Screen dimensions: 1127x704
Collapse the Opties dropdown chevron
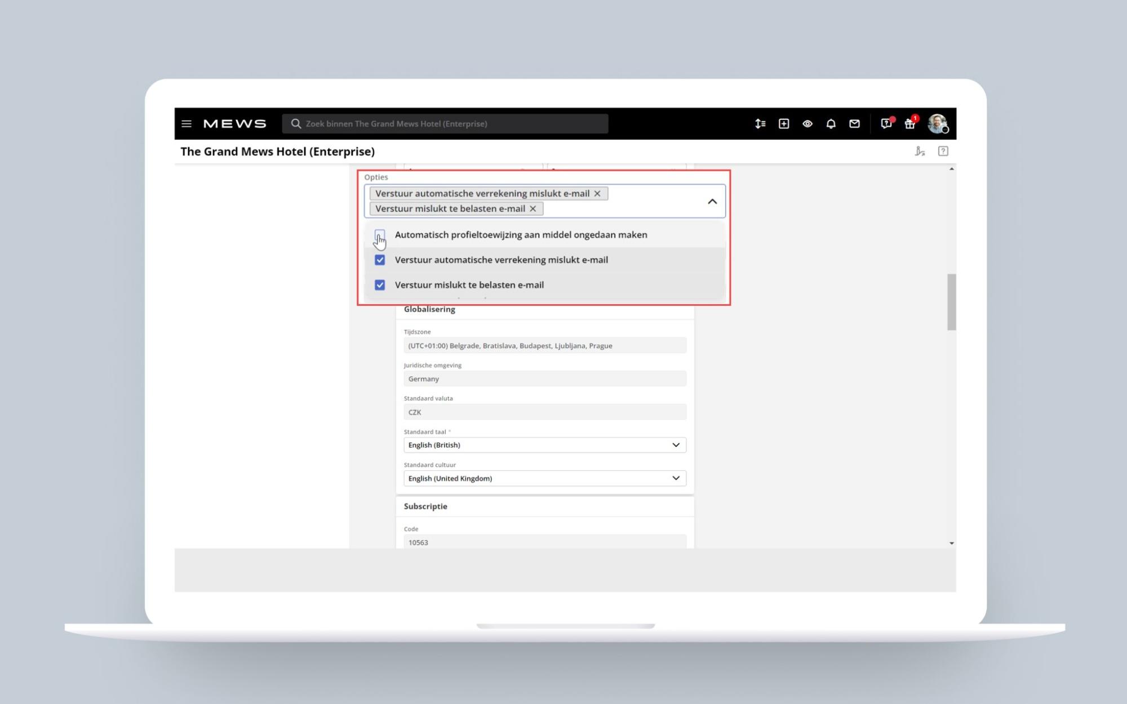712,202
